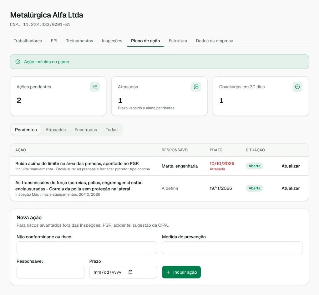Open the Inspeções tab
The width and height of the screenshot is (319, 295).
112,41
